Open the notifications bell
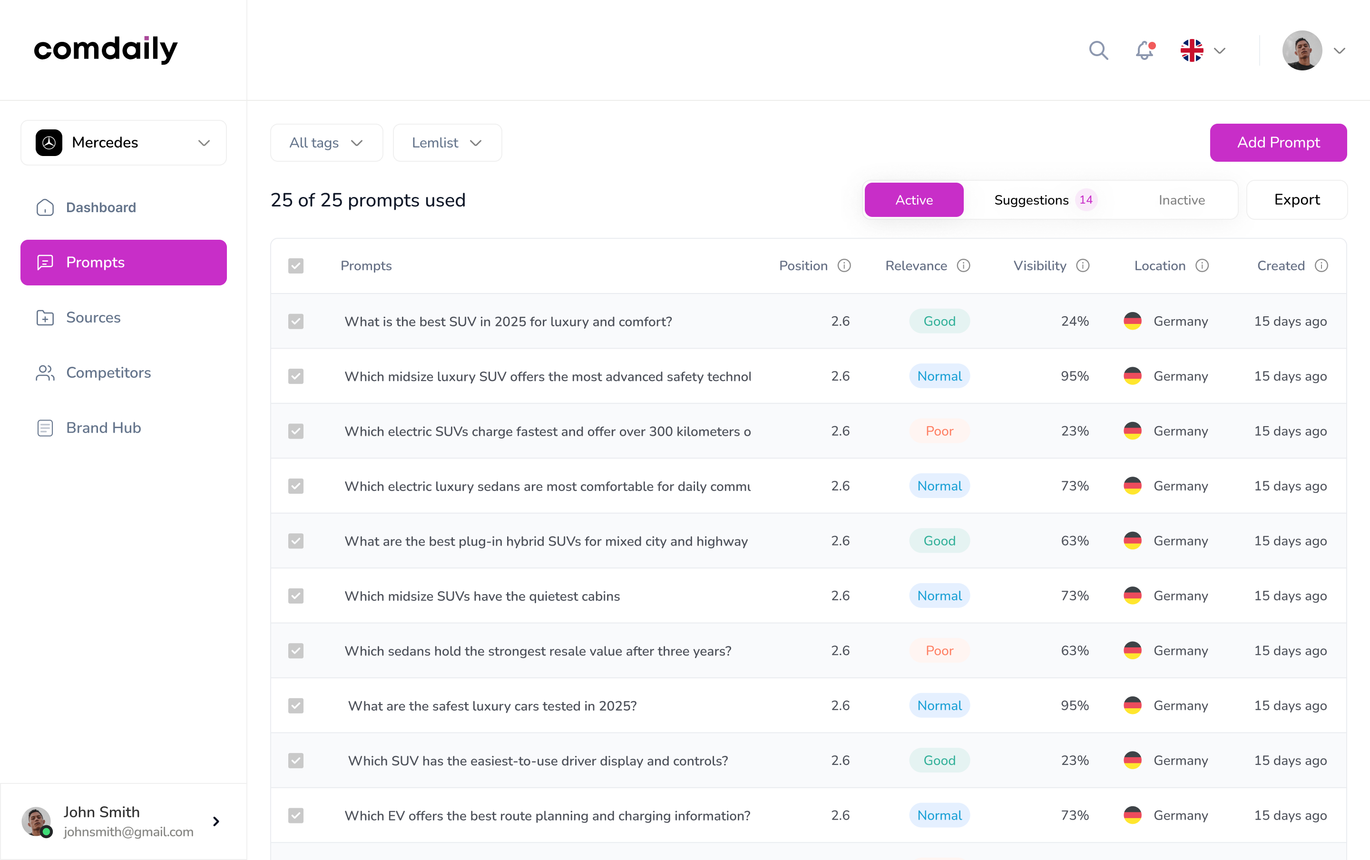 pos(1145,50)
